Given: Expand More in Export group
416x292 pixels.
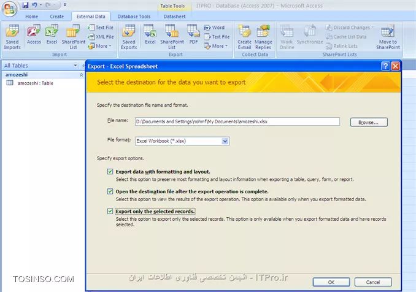Looking at the screenshot, I should point(216,46).
